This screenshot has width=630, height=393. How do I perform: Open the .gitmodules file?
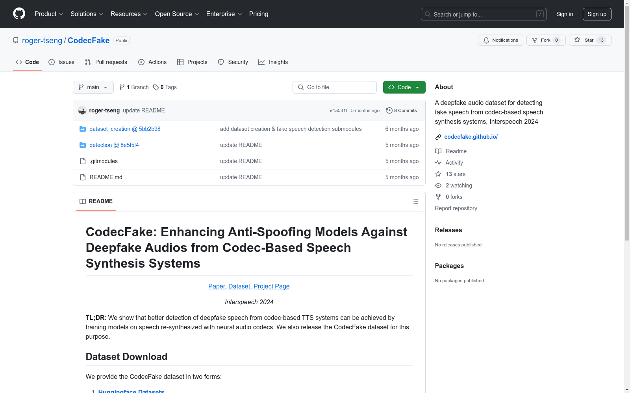point(104,161)
